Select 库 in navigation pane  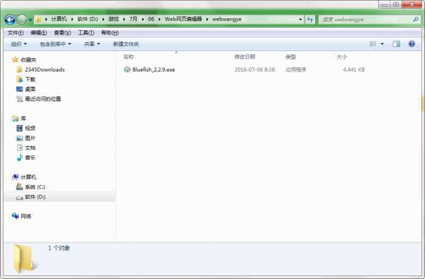point(23,119)
